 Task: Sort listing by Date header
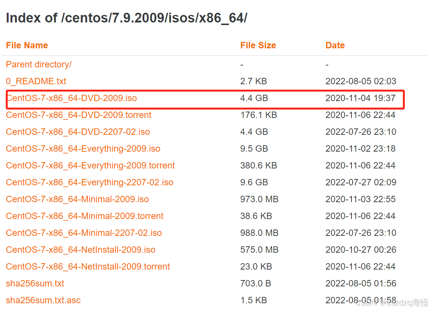pyautogui.click(x=335, y=45)
